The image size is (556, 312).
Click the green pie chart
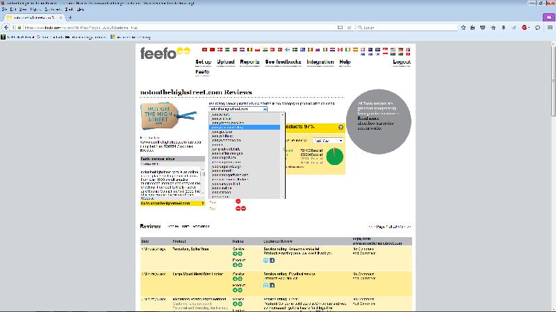(334, 157)
